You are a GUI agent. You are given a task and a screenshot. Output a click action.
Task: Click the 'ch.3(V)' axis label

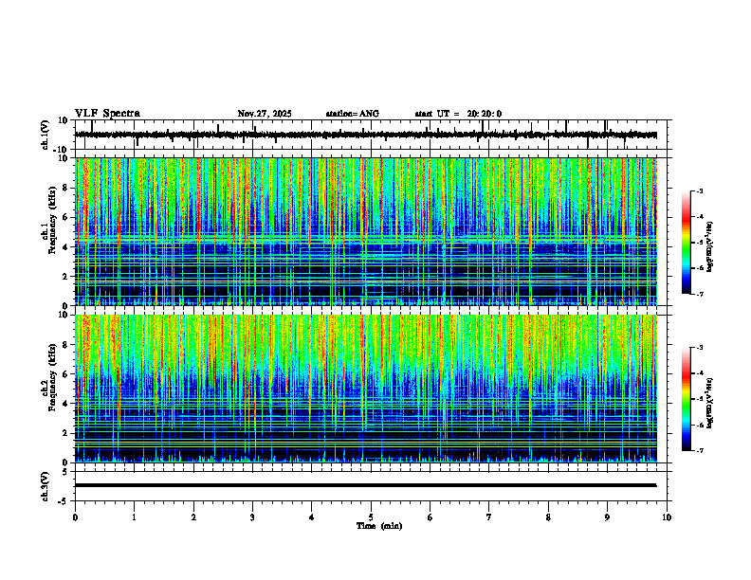[46, 486]
